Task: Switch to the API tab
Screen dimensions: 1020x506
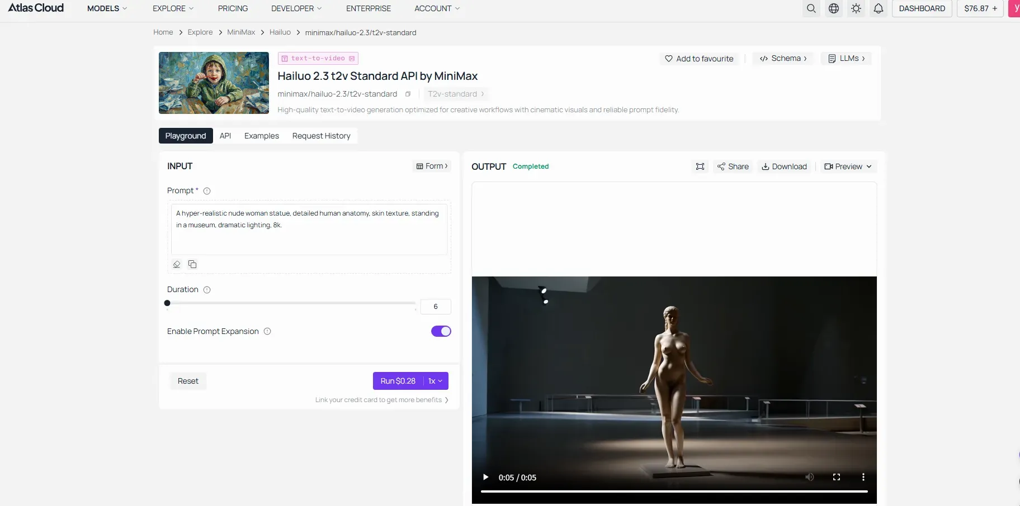Action: pyautogui.click(x=225, y=136)
